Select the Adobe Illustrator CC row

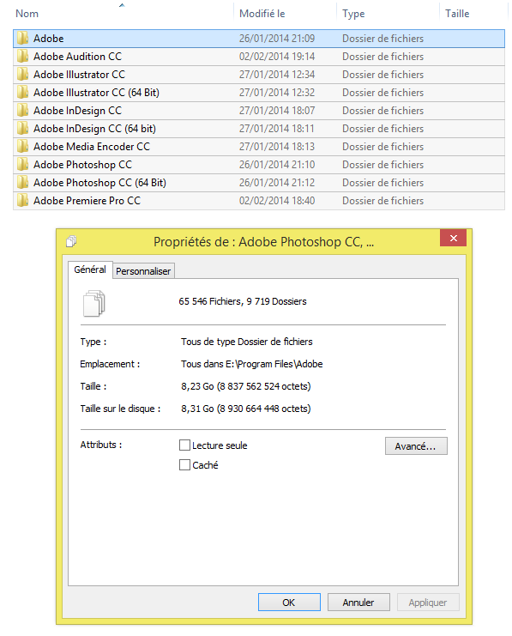pos(259,75)
